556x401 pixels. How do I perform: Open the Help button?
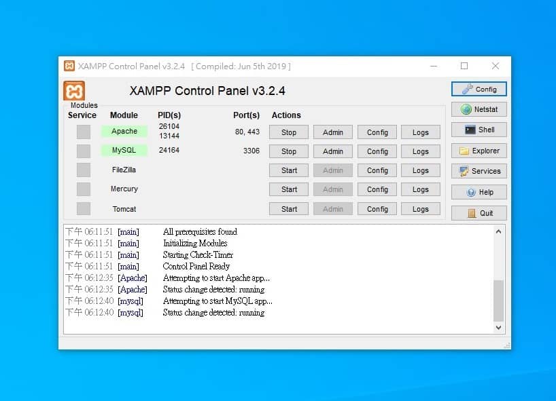pos(479,192)
